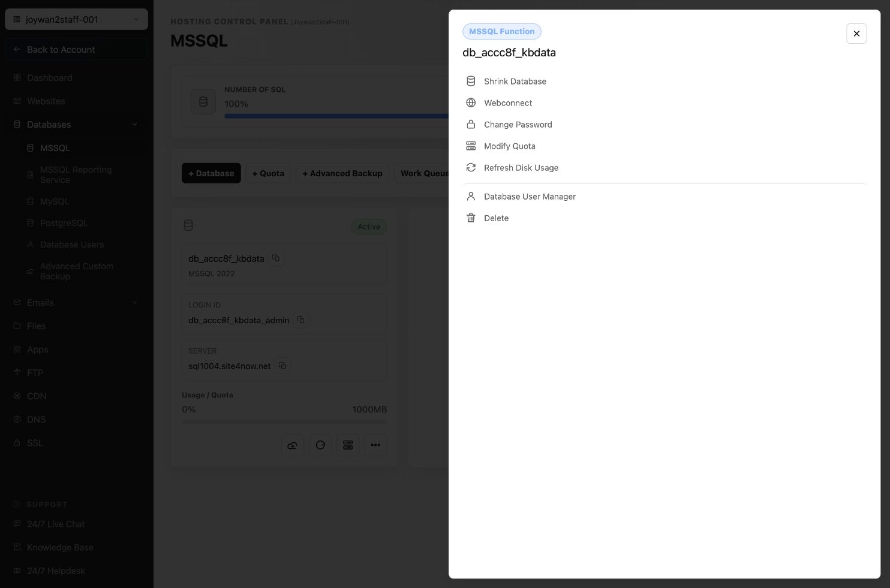
Task: Click the + Quota button
Action: [268, 173]
